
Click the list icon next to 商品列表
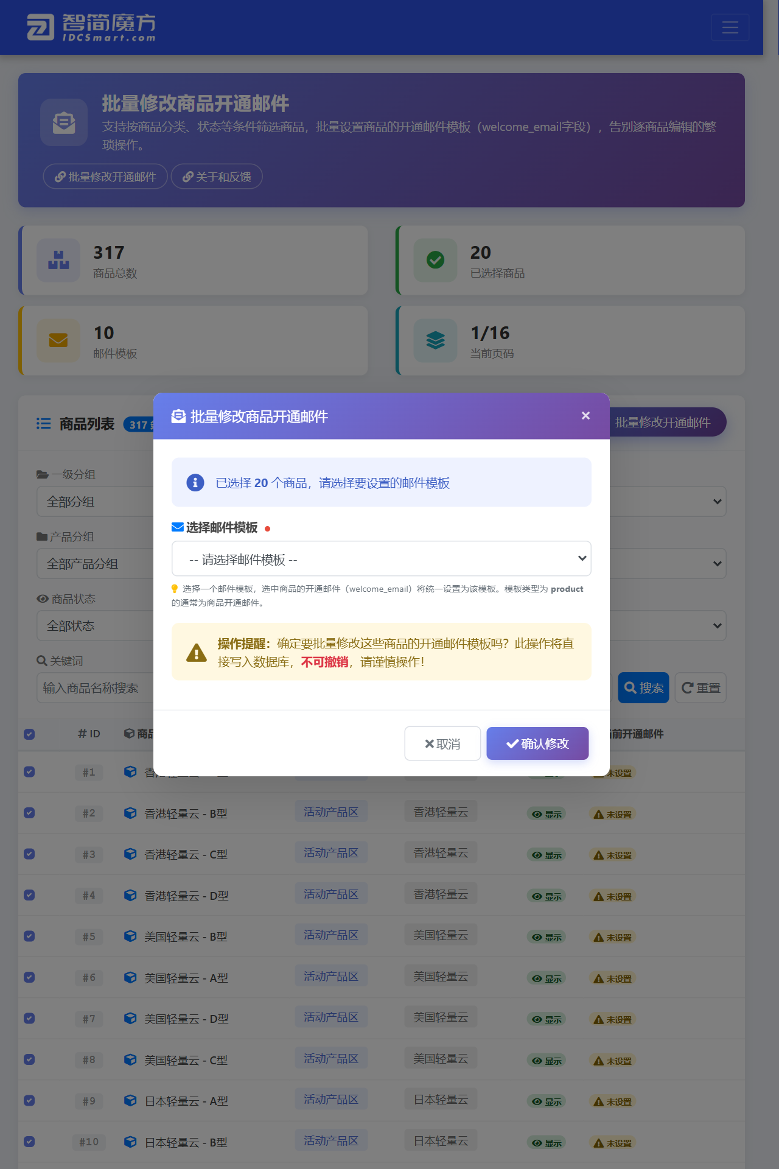pyautogui.click(x=44, y=424)
